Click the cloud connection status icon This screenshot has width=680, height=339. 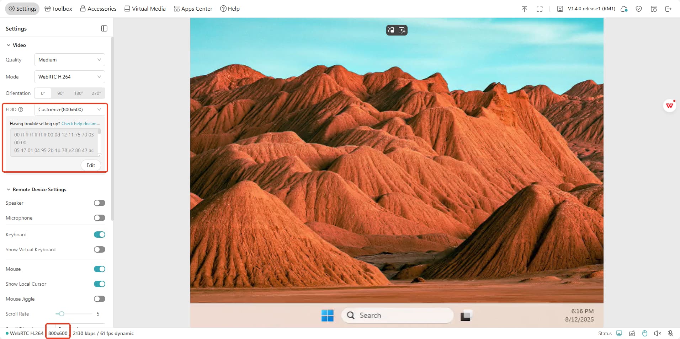[624, 9]
